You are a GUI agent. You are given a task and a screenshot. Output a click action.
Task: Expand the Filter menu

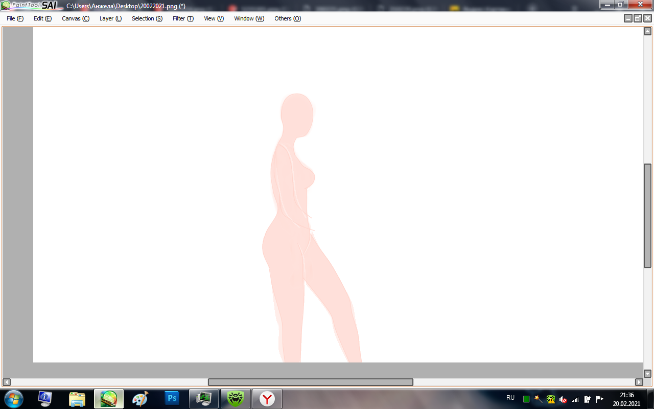click(x=183, y=18)
